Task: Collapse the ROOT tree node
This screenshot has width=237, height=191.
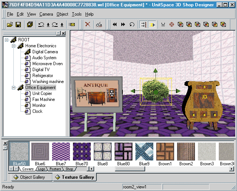Action: tap(7, 40)
